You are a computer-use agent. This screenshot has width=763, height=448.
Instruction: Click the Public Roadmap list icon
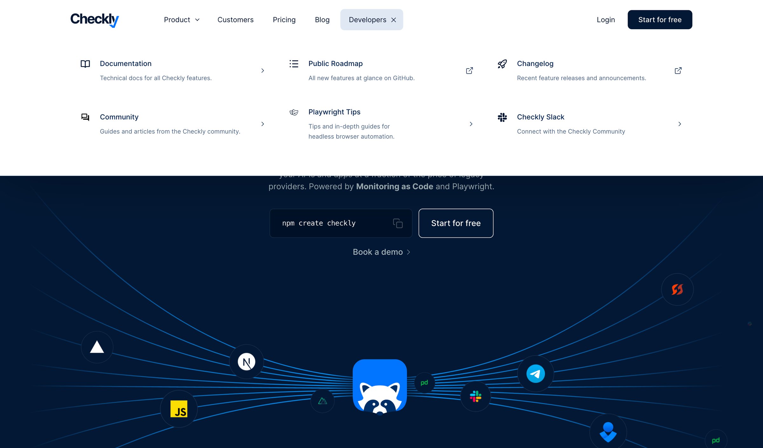click(294, 64)
